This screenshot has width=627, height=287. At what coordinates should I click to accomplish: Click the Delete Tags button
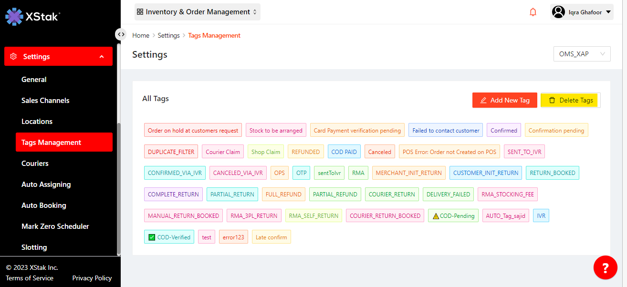pyautogui.click(x=570, y=100)
